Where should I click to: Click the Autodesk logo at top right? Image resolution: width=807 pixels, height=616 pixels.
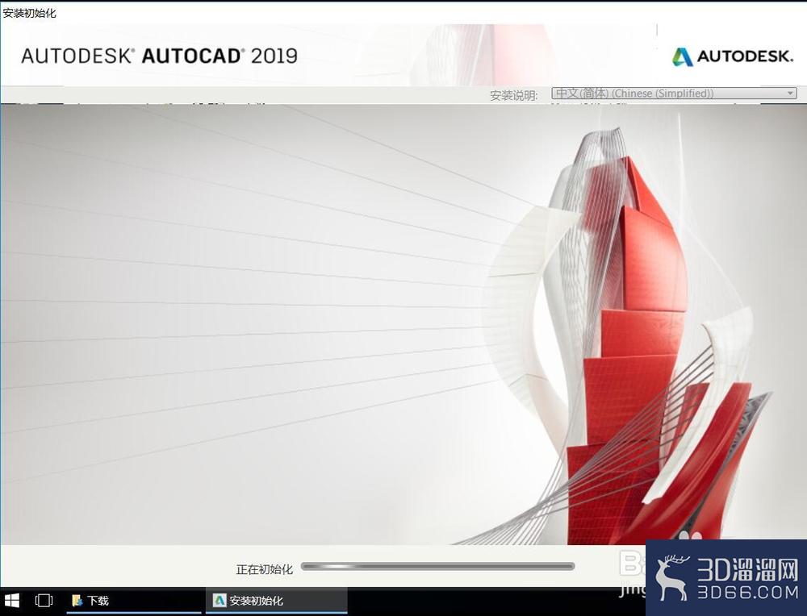[x=733, y=56]
